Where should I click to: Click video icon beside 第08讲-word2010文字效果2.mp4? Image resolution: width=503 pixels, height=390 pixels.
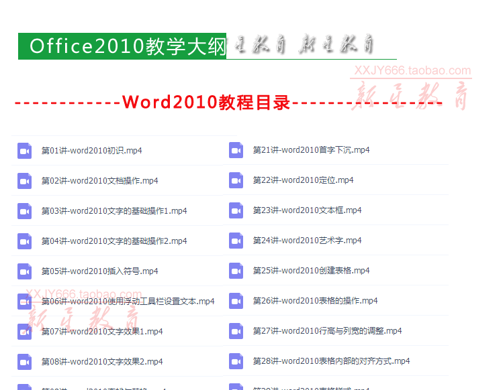[24, 361]
